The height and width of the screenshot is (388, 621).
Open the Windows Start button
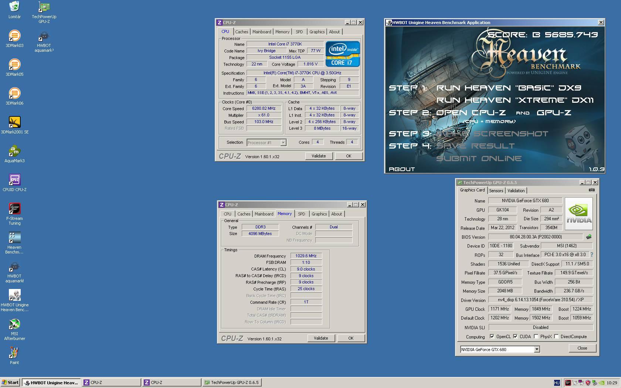[10, 382]
